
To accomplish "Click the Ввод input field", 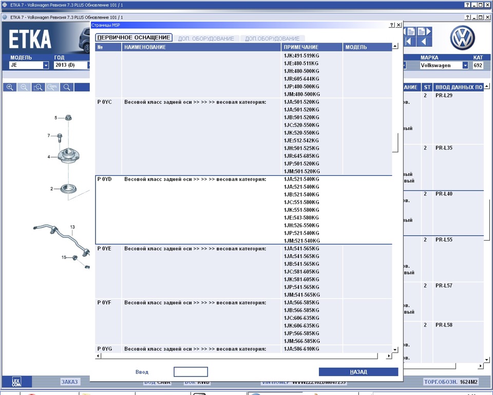I will point(191,372).
